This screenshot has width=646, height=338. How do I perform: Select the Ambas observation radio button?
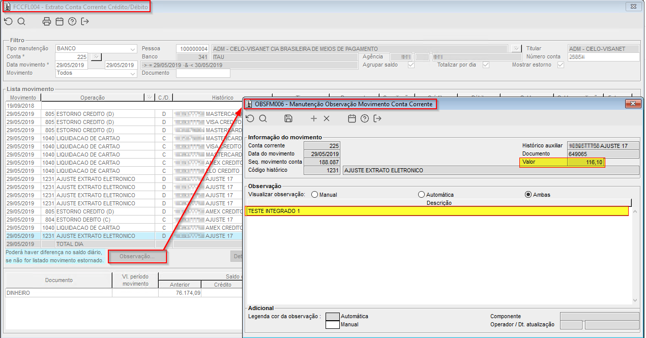528,195
